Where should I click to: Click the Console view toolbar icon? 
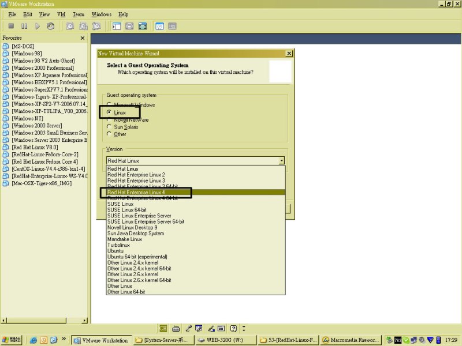coord(172,26)
